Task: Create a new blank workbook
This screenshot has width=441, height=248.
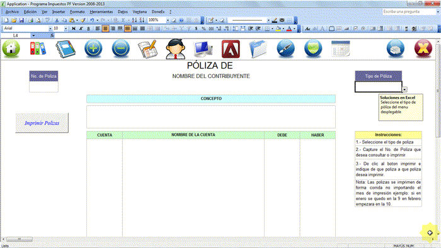Action: click(6, 20)
